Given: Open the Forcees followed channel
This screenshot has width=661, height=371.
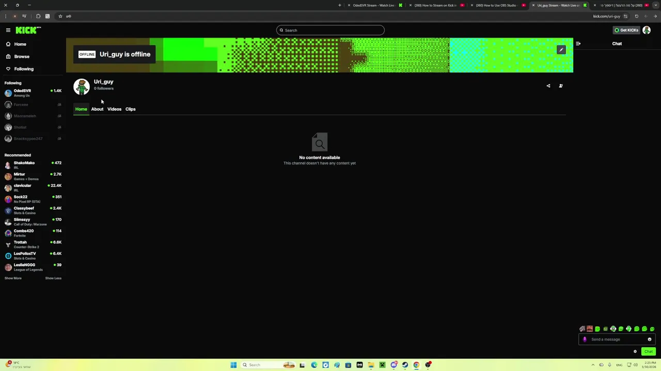Looking at the screenshot, I should (x=33, y=105).
